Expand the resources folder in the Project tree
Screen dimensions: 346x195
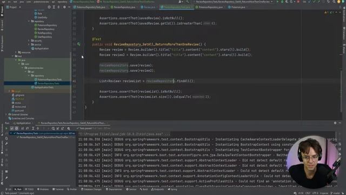[x=16, y=53]
